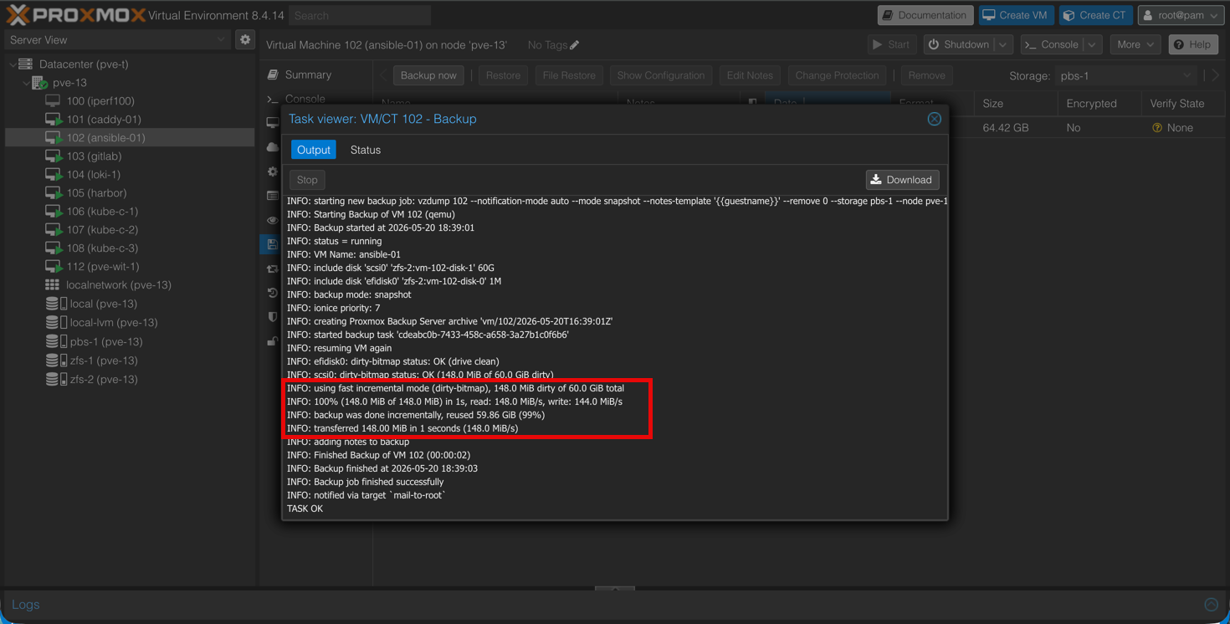Click Create VM
Screen dimensions: 1230x624
coord(1015,15)
